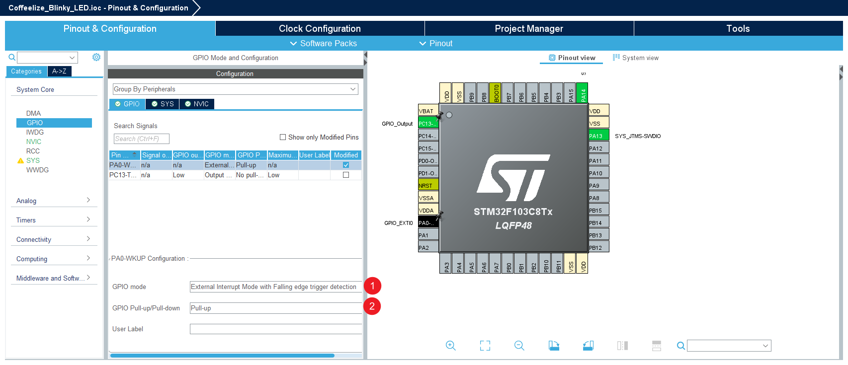The height and width of the screenshot is (365, 848).
Task: Open the categories settings gear
Action: tap(96, 58)
